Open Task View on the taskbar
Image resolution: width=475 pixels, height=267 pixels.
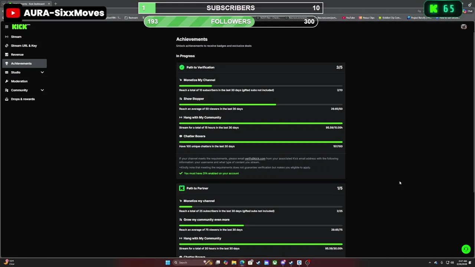[218, 263]
